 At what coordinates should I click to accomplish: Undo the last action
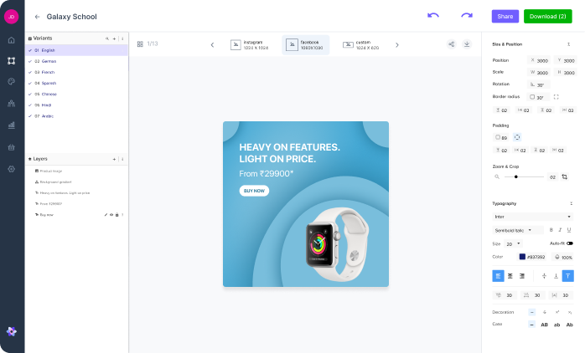tap(433, 16)
